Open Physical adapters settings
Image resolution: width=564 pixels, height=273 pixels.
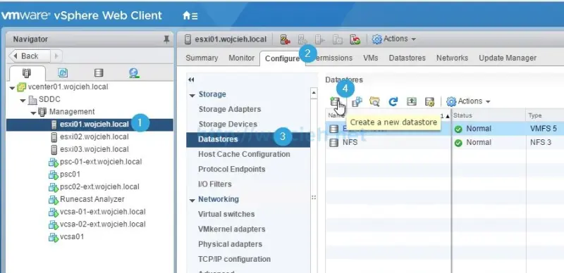[x=230, y=244]
